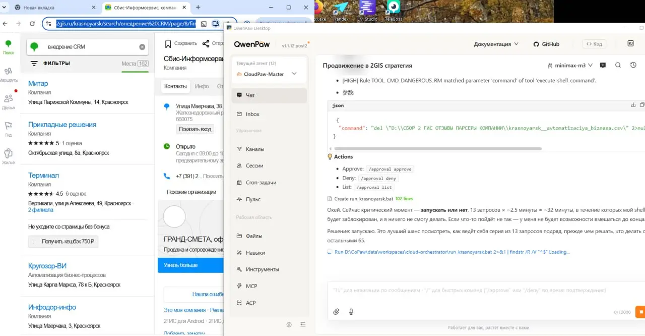Open the Create run_krasnoyarsk.bat file entry
This screenshot has height=336, width=645.
[x=370, y=199]
